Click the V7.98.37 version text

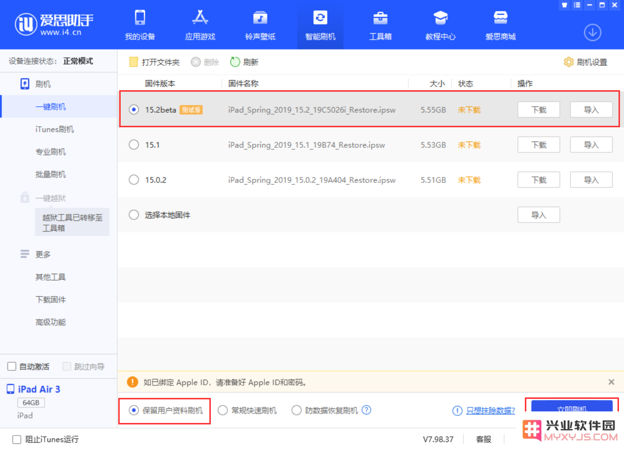(438, 439)
